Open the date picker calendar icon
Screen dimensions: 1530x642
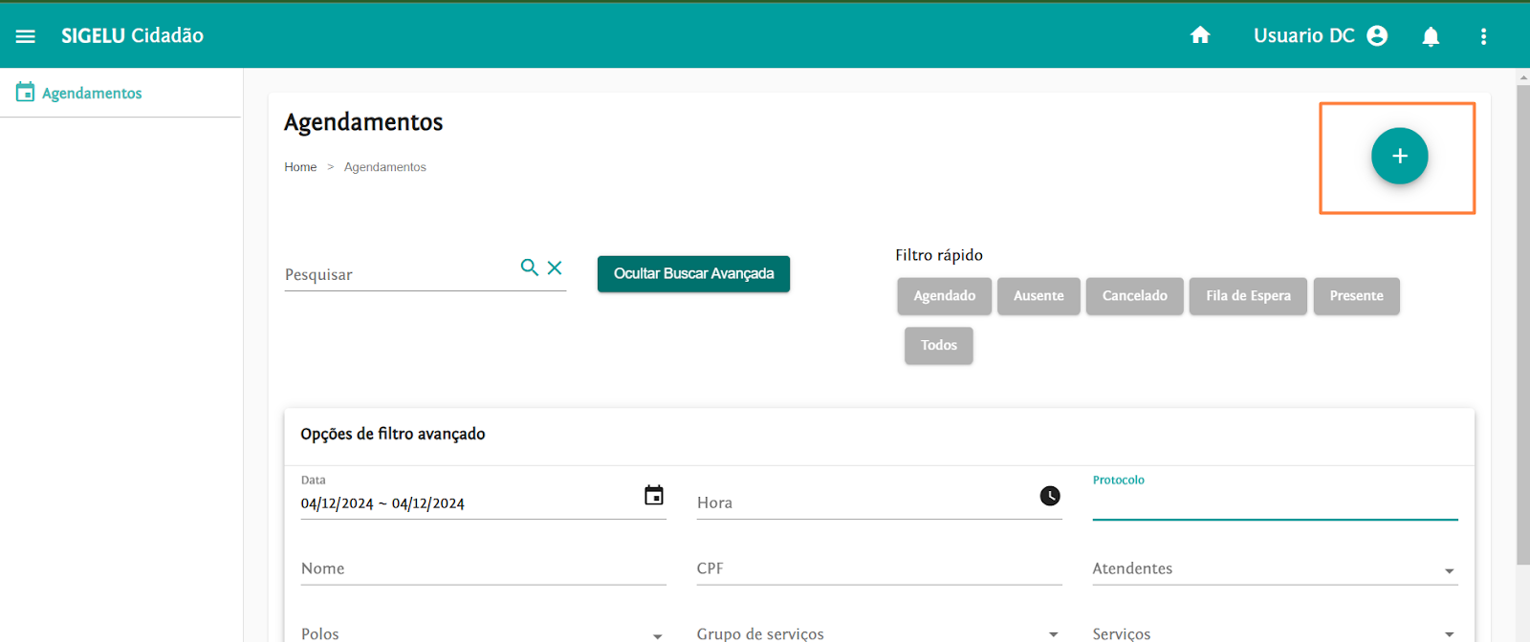tap(654, 496)
